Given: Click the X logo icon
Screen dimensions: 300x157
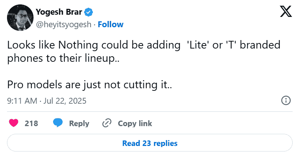Looking at the screenshot, I should pos(286,13).
